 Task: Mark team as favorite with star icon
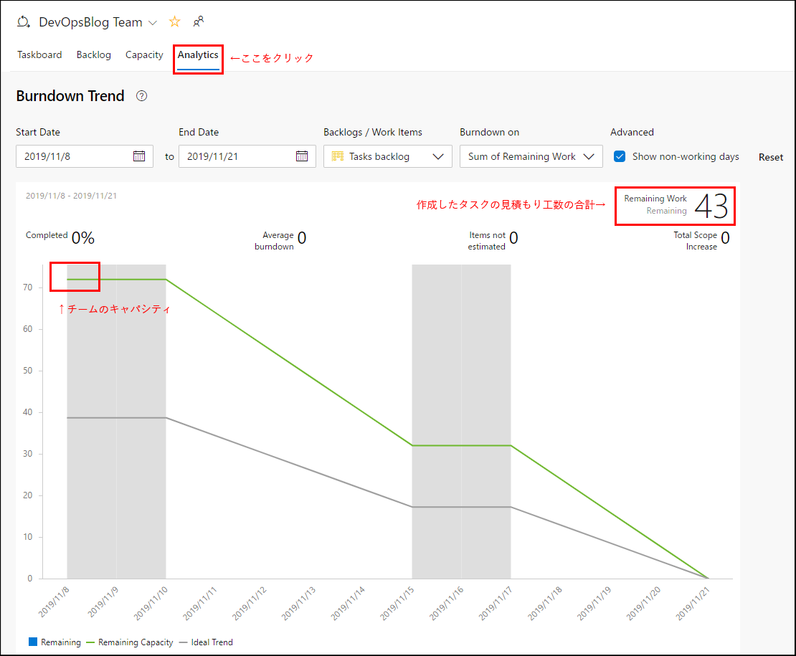coord(175,22)
